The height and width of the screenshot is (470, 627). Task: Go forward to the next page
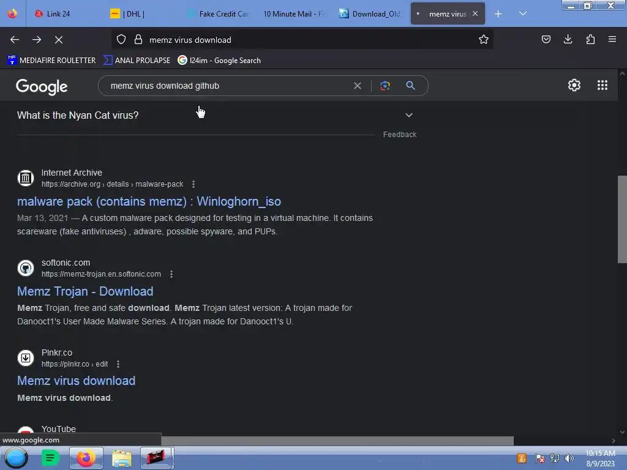point(37,40)
